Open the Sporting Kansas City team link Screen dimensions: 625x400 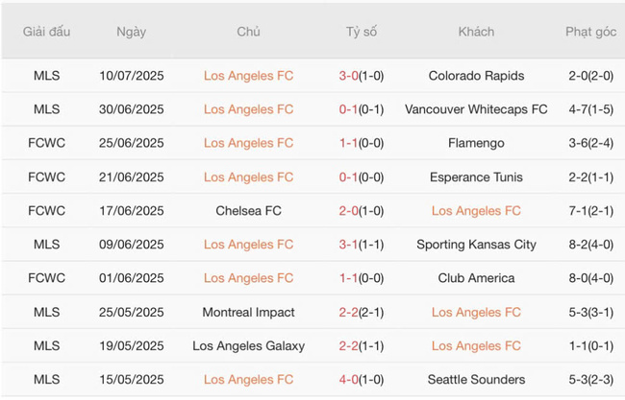click(x=476, y=245)
